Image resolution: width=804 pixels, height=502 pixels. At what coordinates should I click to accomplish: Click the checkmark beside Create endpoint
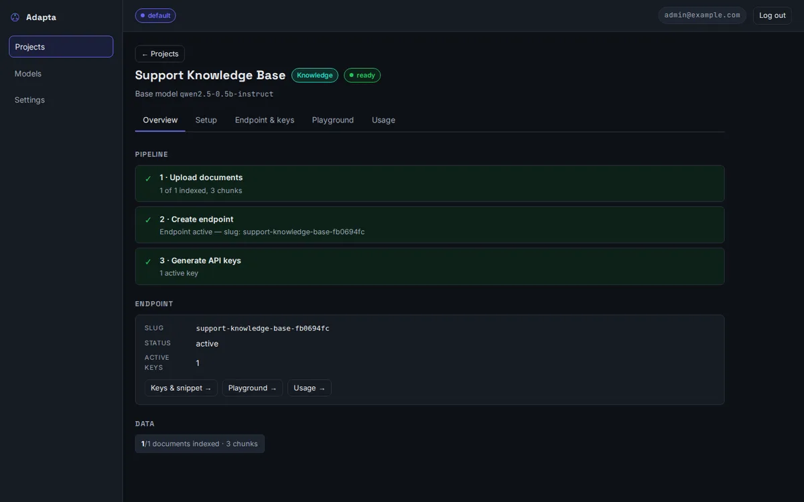(x=148, y=220)
